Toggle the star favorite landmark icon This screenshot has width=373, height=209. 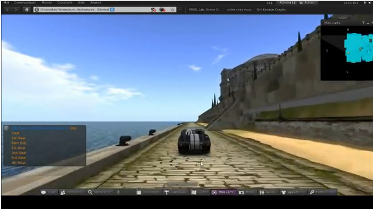(x=173, y=10)
